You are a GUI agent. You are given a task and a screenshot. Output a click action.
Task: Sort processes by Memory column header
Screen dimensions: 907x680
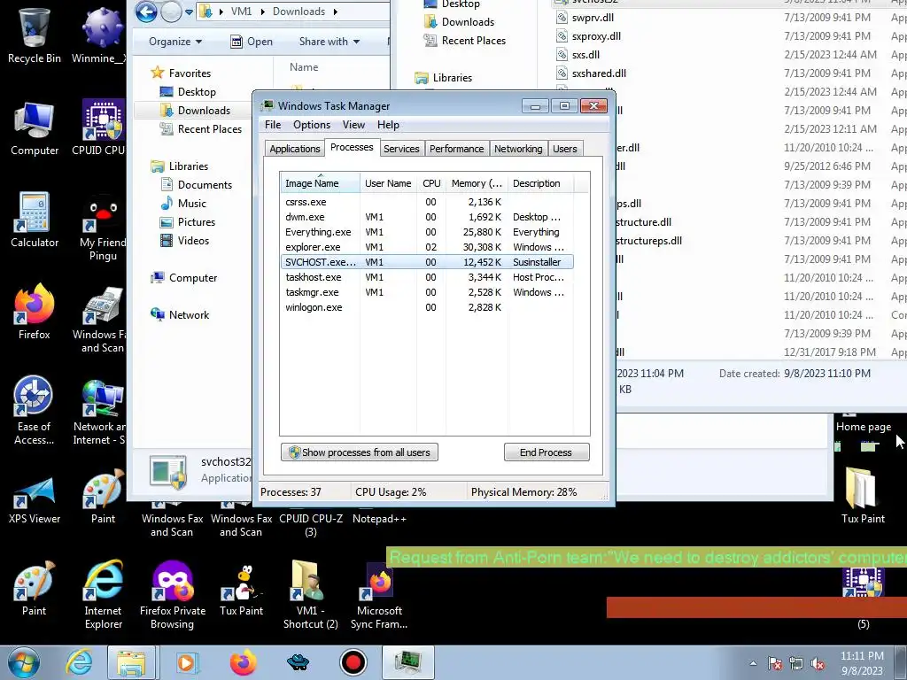click(477, 183)
